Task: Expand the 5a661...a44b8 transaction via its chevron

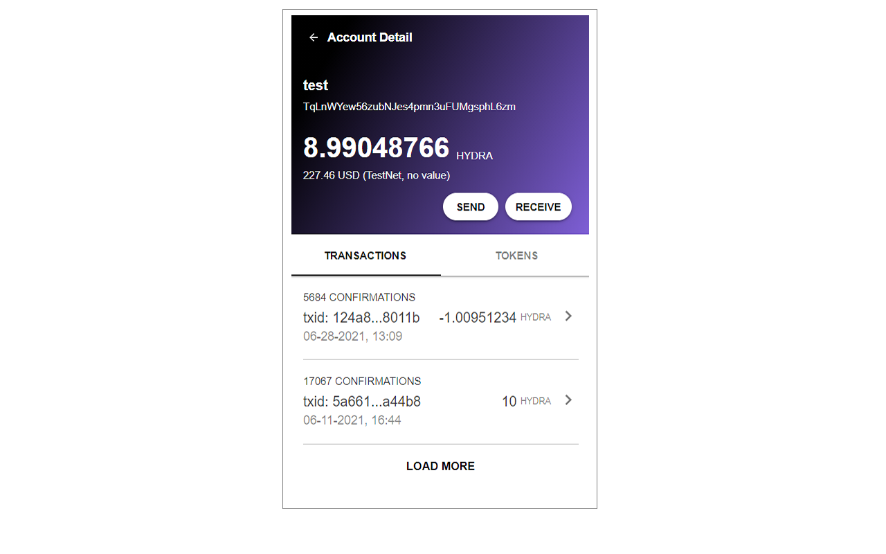Action: coord(568,400)
